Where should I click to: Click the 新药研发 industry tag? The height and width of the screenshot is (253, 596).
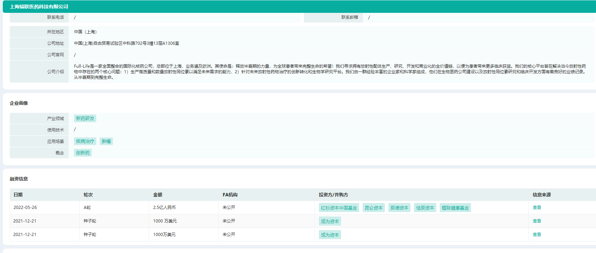pos(85,118)
